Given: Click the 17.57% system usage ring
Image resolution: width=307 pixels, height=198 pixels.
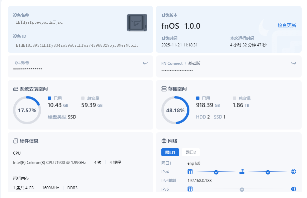Looking at the screenshot, I should click(x=27, y=110).
